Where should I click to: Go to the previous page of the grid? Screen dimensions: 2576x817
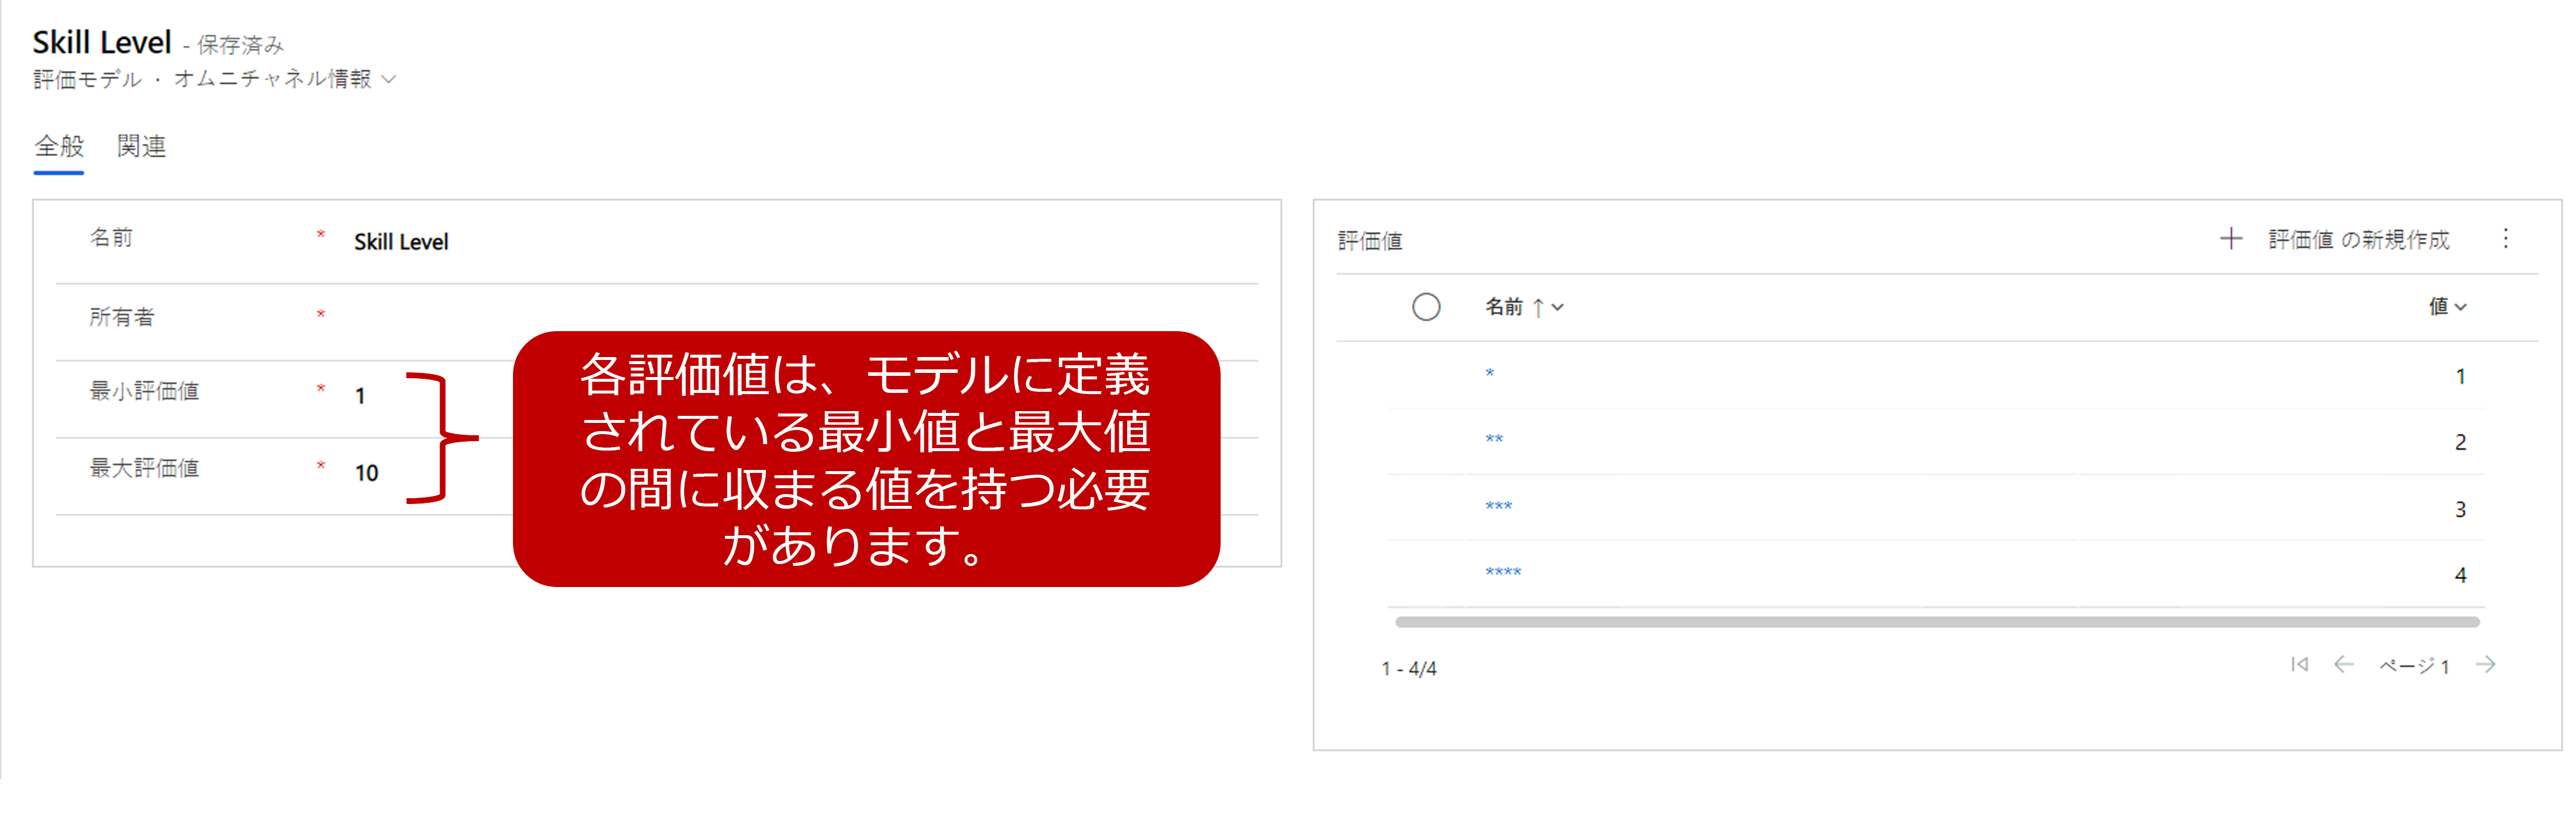pyautogui.click(x=2343, y=664)
